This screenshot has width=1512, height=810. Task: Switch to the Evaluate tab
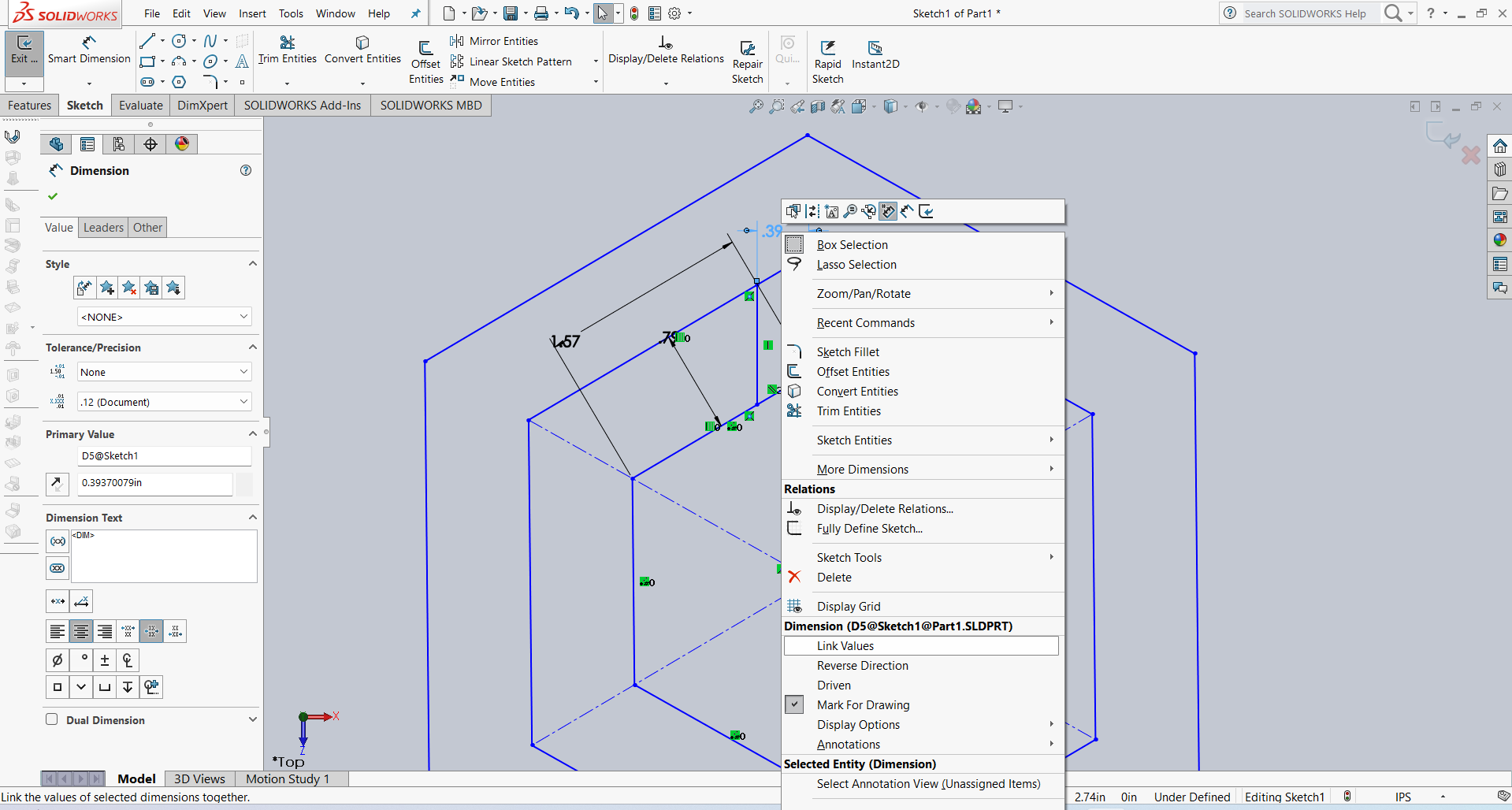[141, 106]
